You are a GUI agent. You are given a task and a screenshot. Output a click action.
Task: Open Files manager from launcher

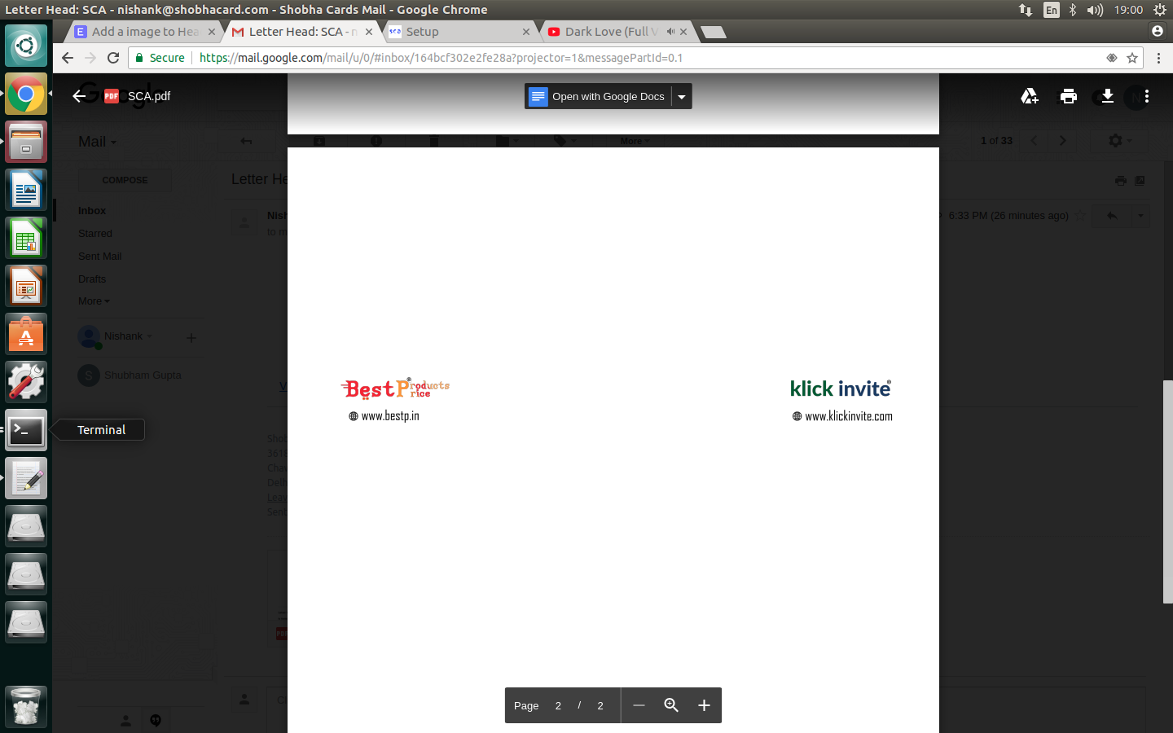[26, 143]
